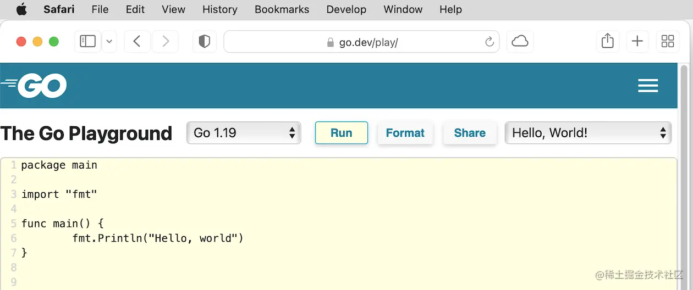Open the Apple menu
Image resolution: width=693 pixels, height=290 pixels.
21,9
